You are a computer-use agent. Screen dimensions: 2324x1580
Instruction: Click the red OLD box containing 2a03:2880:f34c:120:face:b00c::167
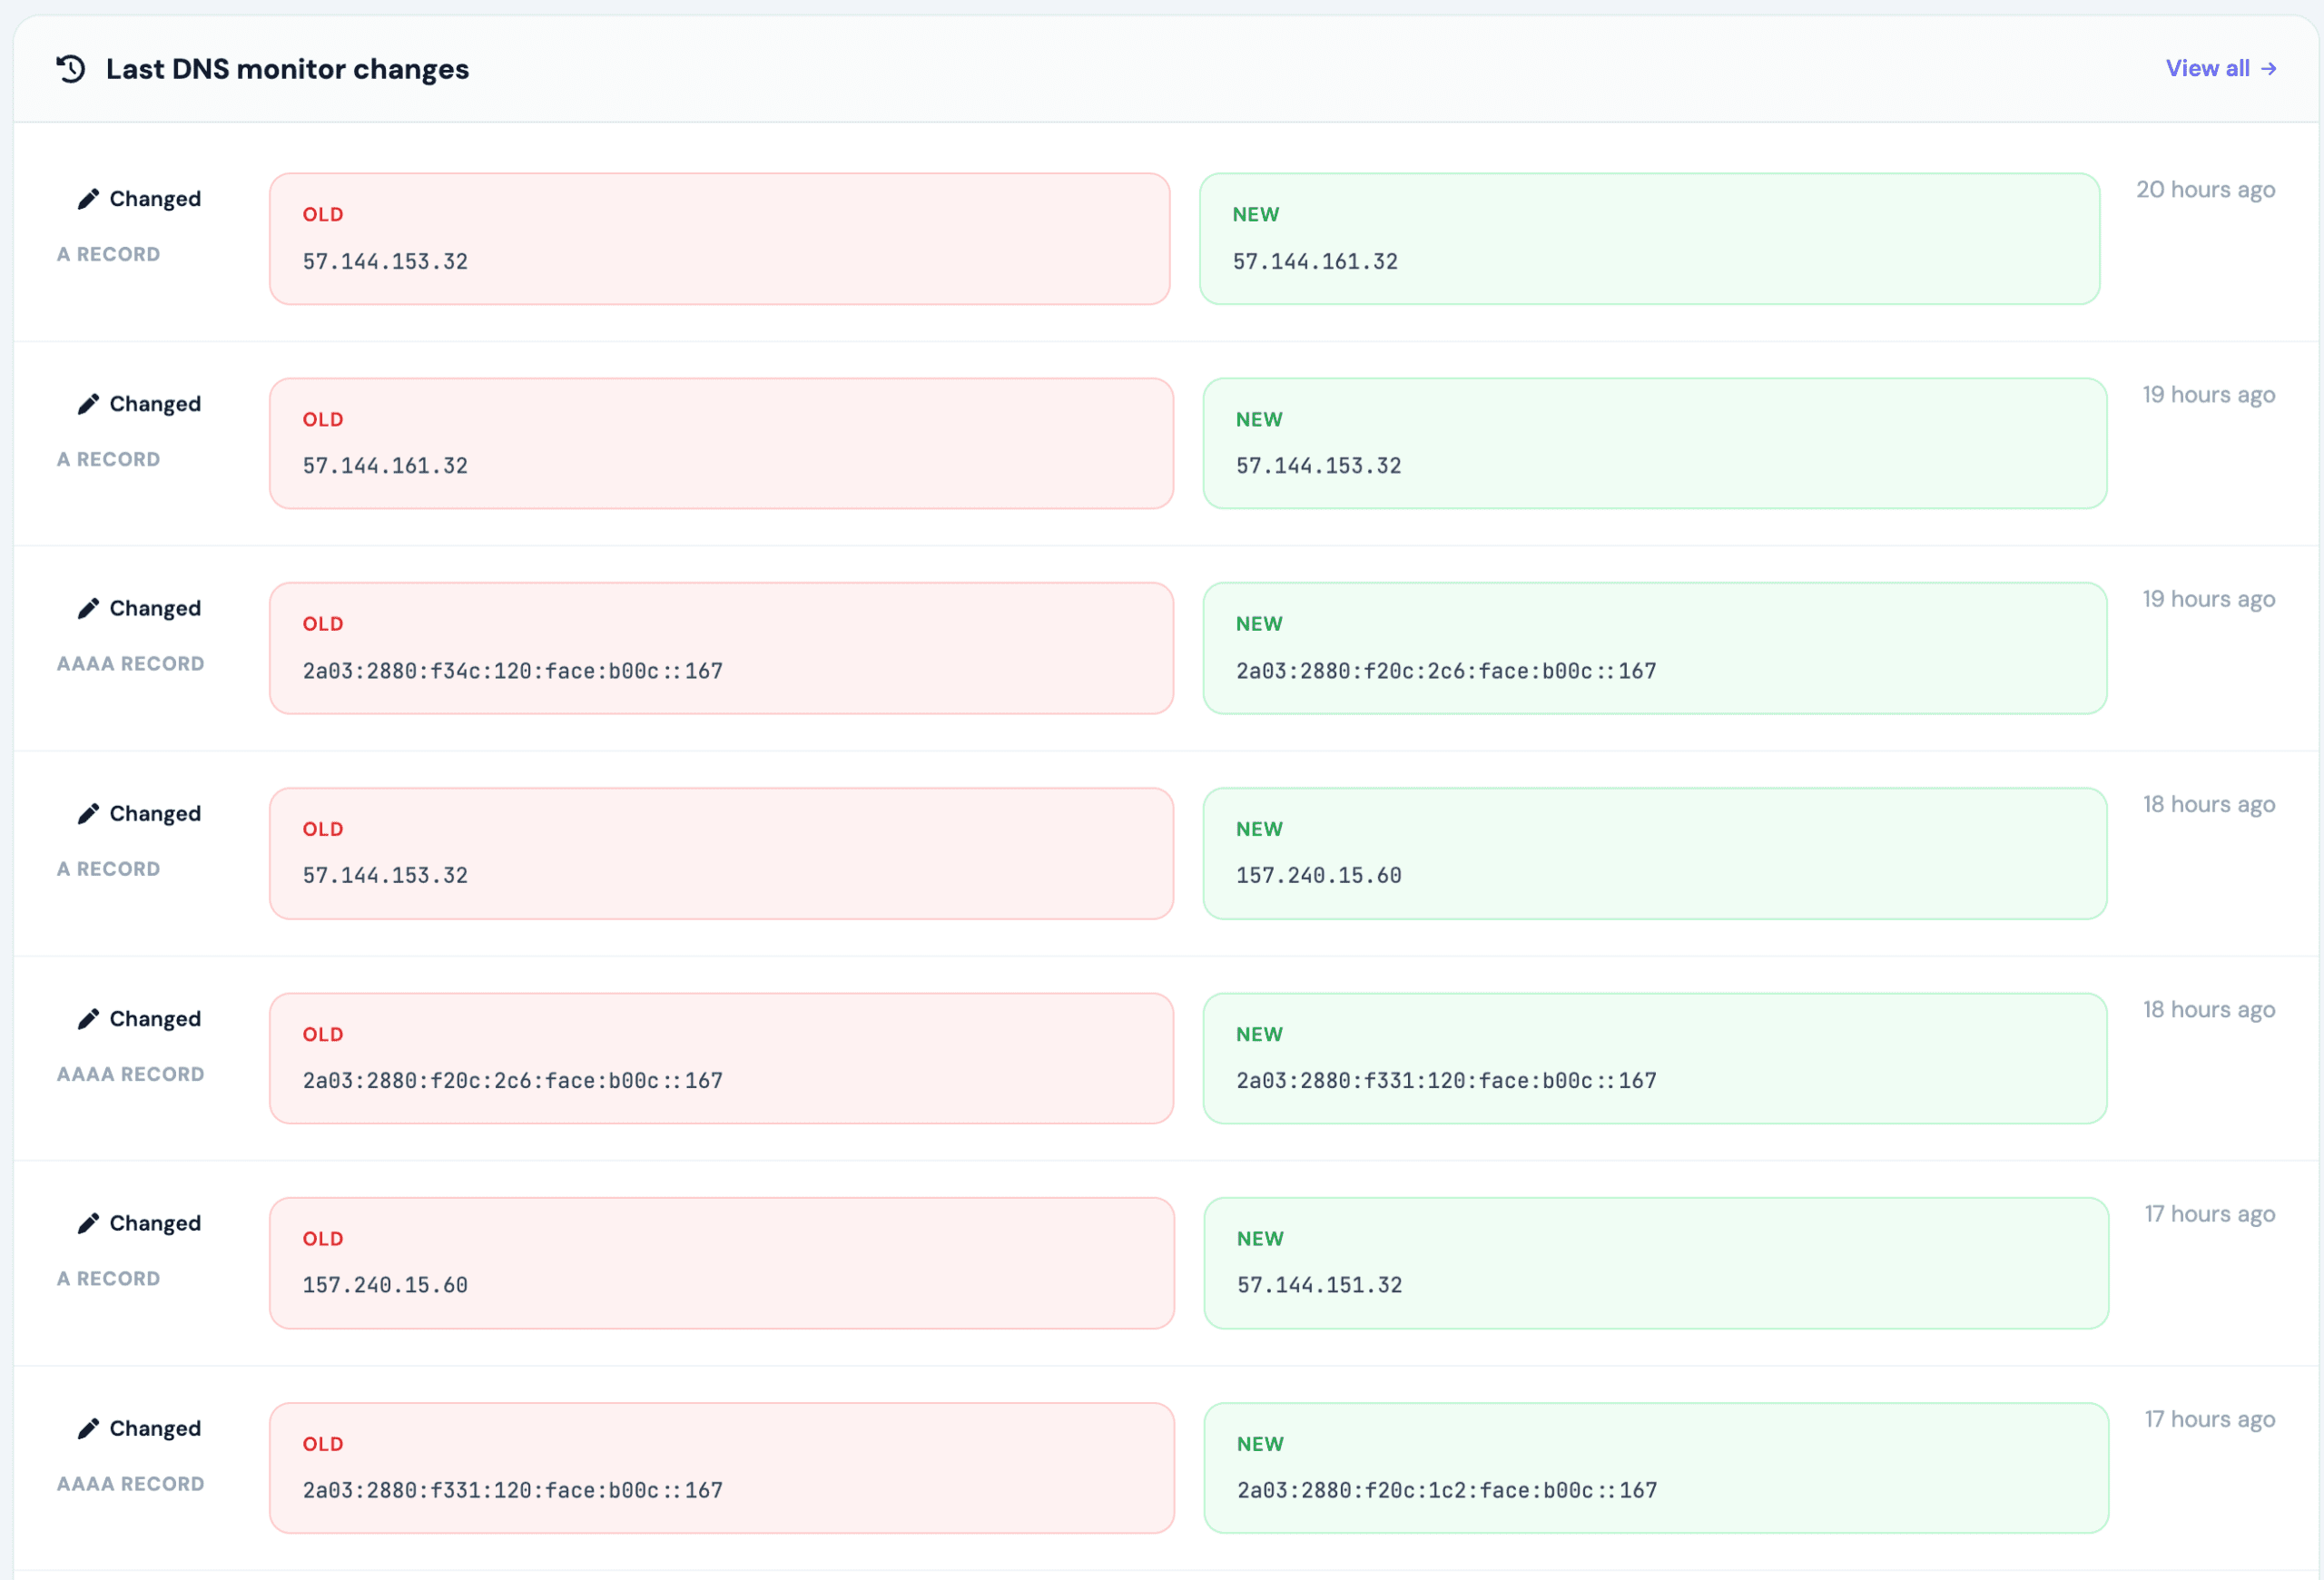[x=720, y=648]
